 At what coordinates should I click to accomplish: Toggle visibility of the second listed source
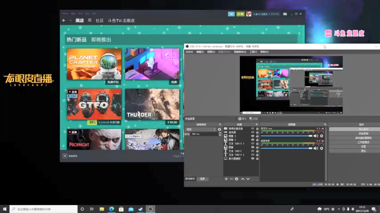(x=253, y=133)
